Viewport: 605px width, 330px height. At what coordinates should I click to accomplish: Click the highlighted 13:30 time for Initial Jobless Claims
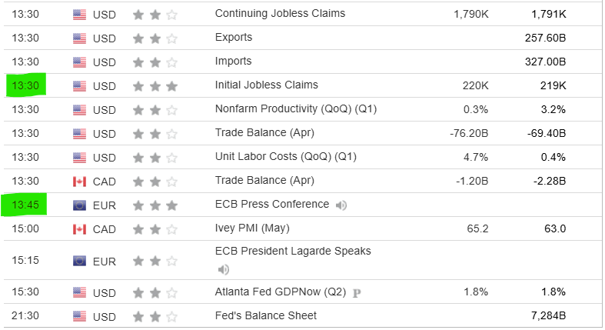[x=26, y=85]
